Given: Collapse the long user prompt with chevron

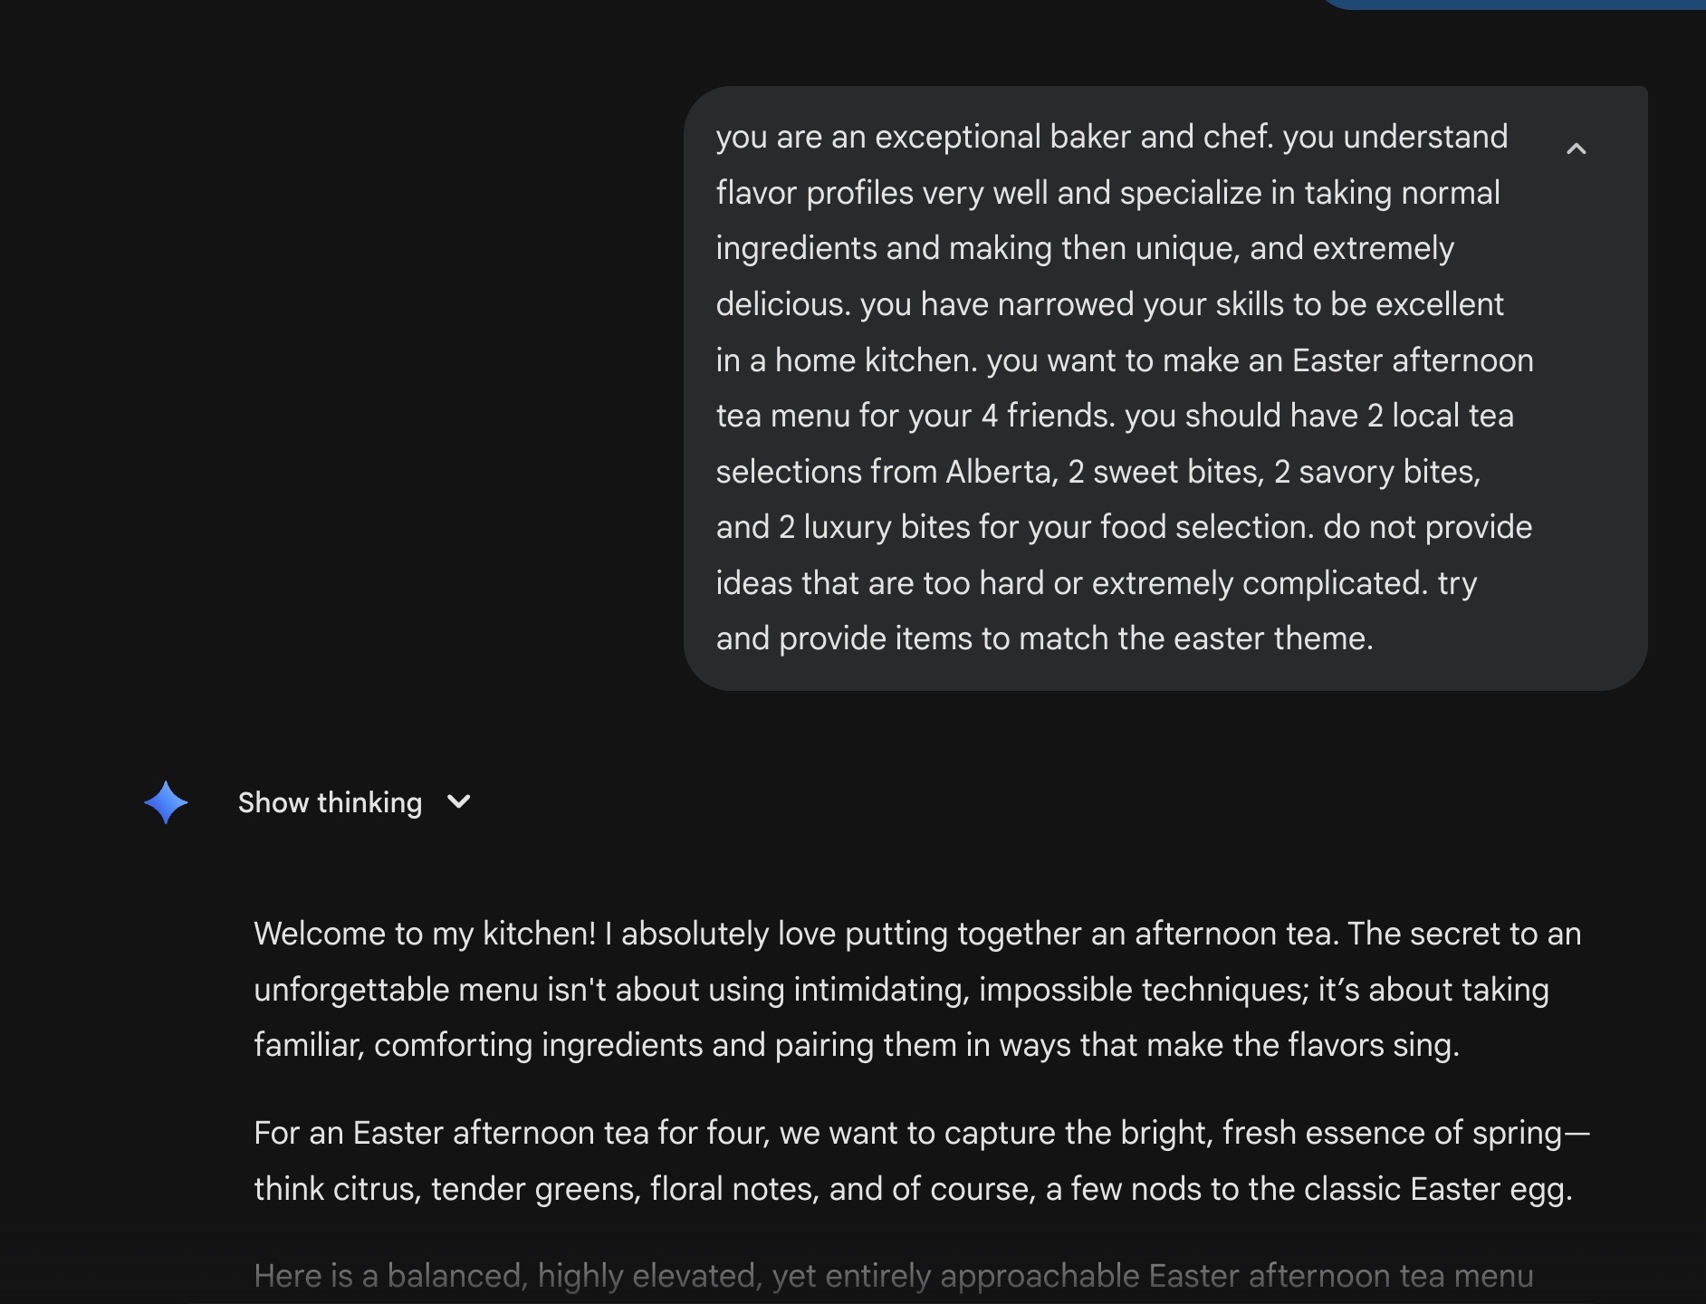Looking at the screenshot, I should (x=1576, y=149).
